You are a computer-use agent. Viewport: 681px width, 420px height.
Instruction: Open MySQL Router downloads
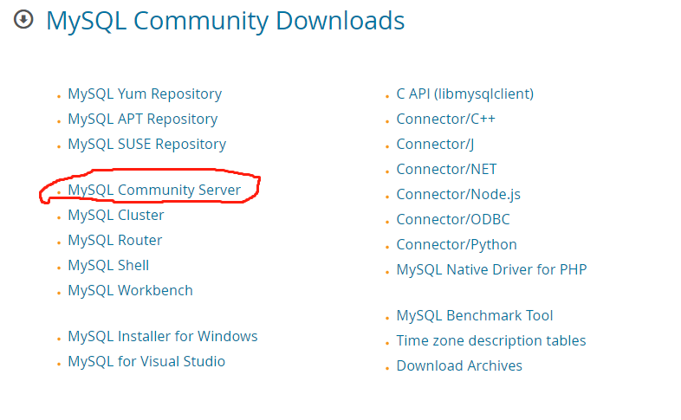114,241
